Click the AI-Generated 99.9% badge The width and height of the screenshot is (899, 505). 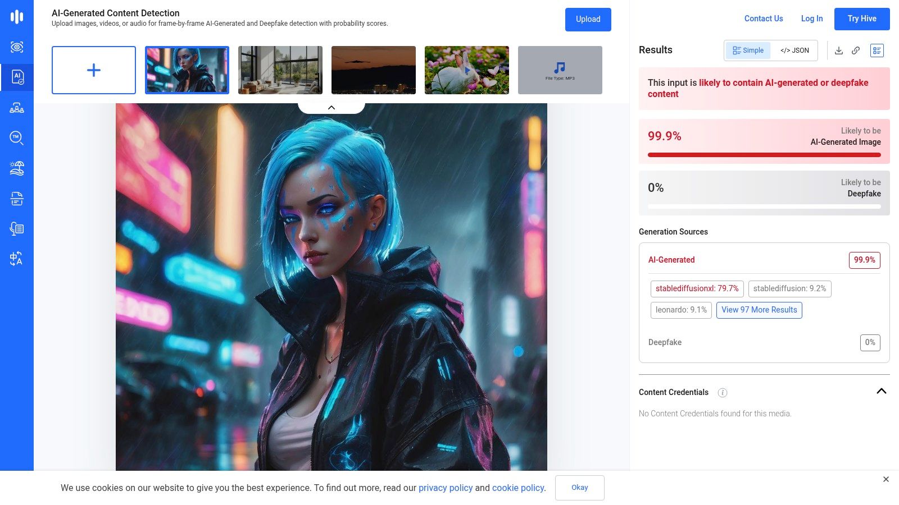tap(865, 260)
